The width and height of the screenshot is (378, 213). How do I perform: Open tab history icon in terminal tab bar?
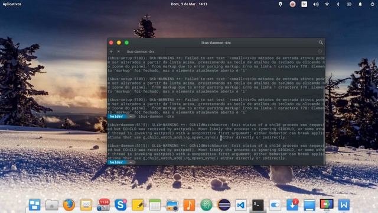320,51
